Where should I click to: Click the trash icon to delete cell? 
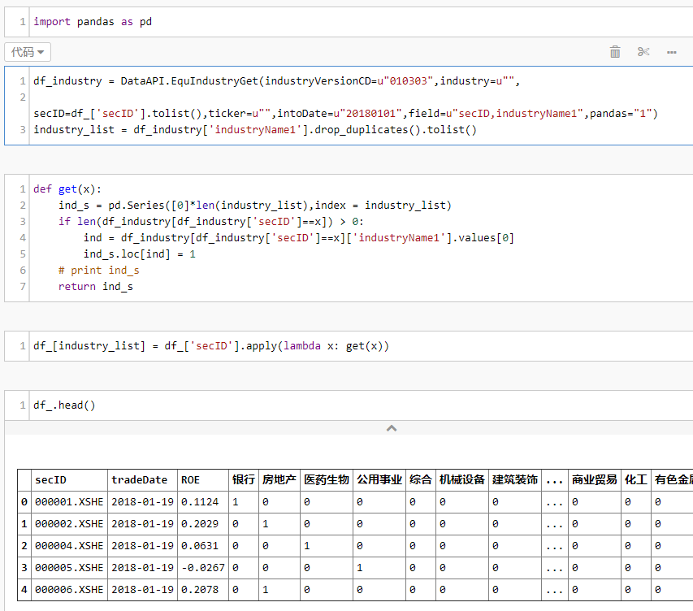coord(615,52)
